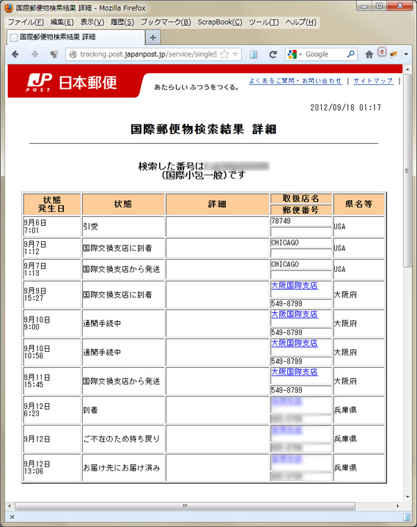
Task: Click inside the Google search box
Action: [x=325, y=54]
